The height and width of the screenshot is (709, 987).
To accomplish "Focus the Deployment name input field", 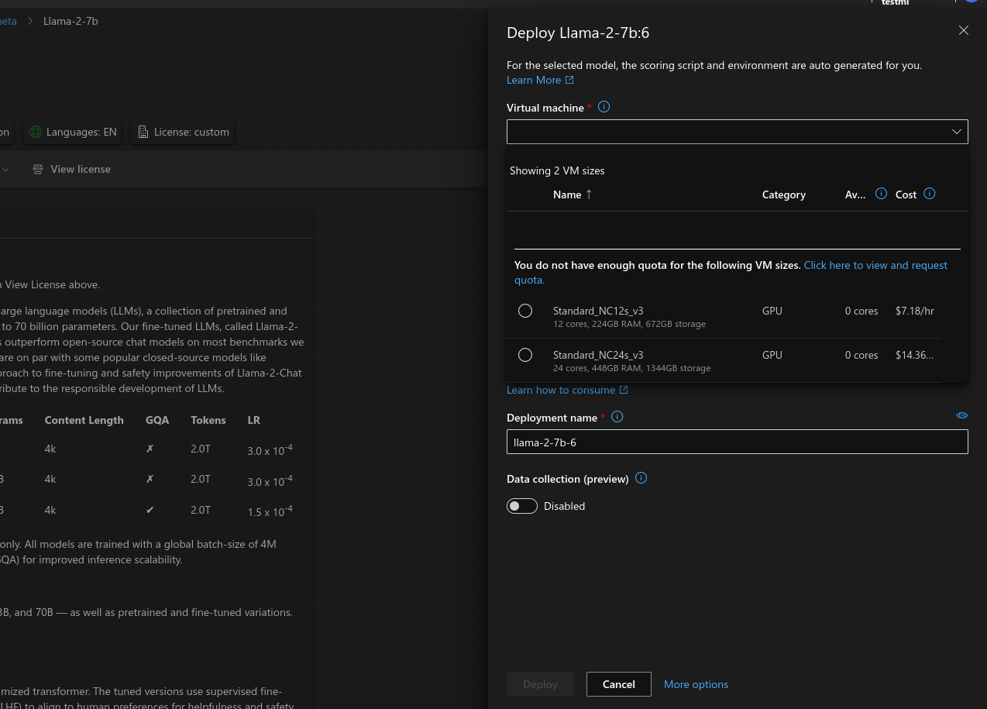I will pyautogui.click(x=737, y=442).
